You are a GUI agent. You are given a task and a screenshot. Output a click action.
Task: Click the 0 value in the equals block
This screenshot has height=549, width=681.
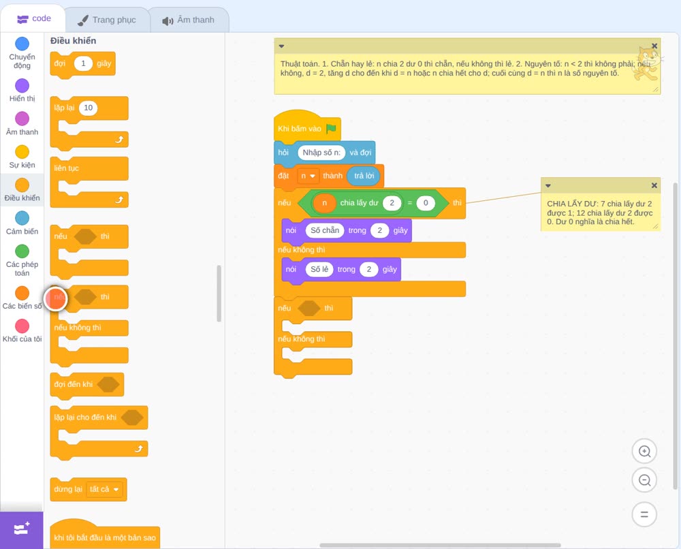(426, 203)
